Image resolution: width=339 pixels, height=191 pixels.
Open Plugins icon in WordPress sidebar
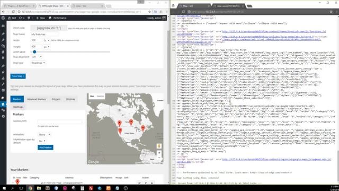click(x=3, y=72)
